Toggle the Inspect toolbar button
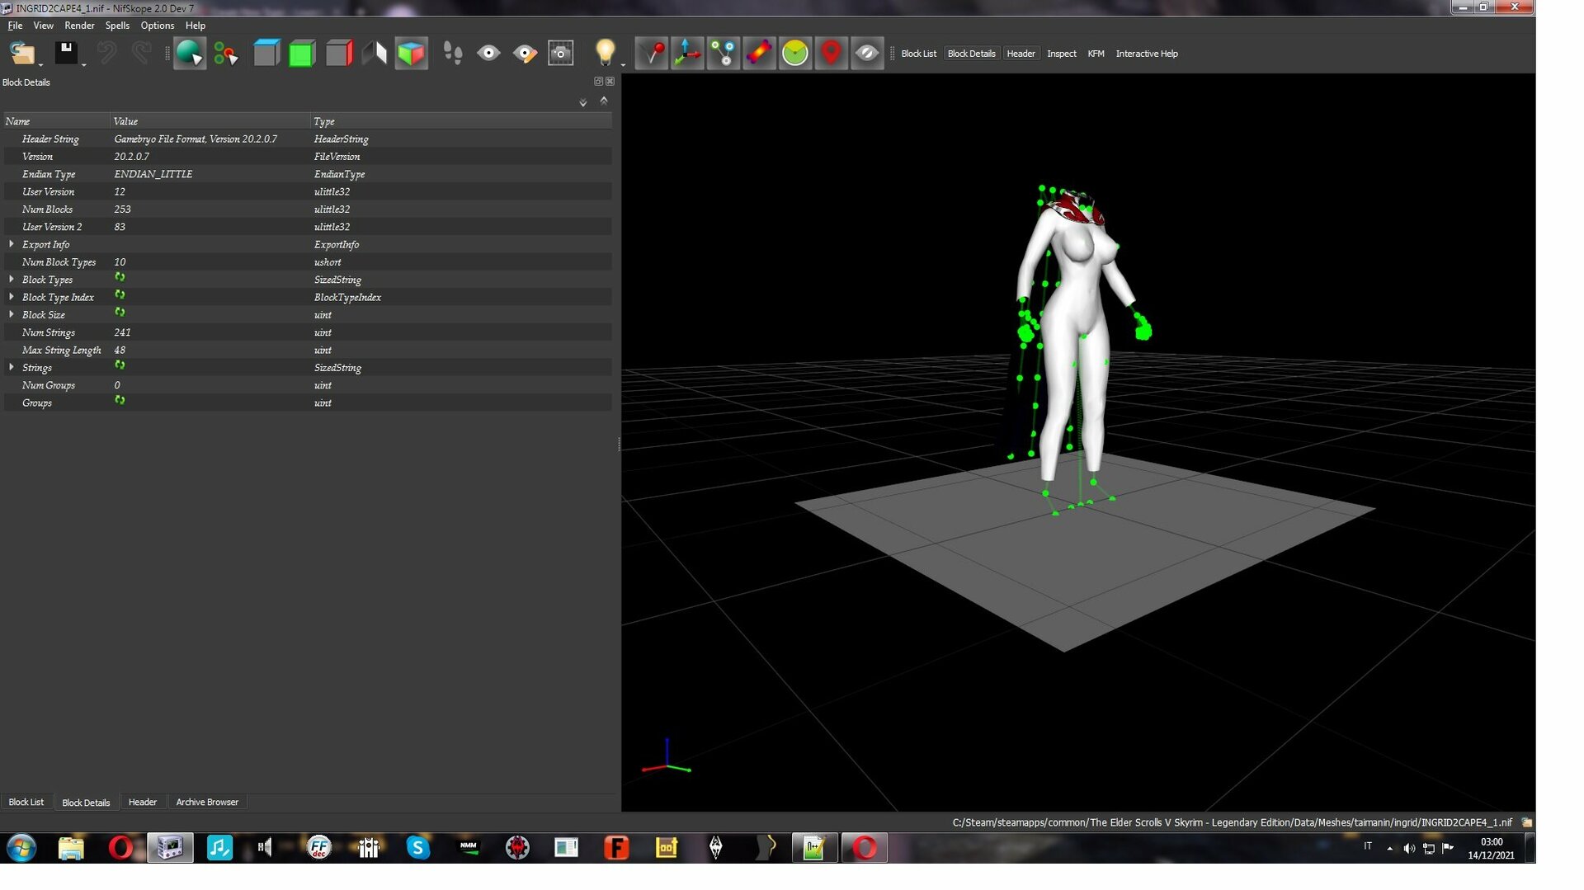 [1061, 54]
